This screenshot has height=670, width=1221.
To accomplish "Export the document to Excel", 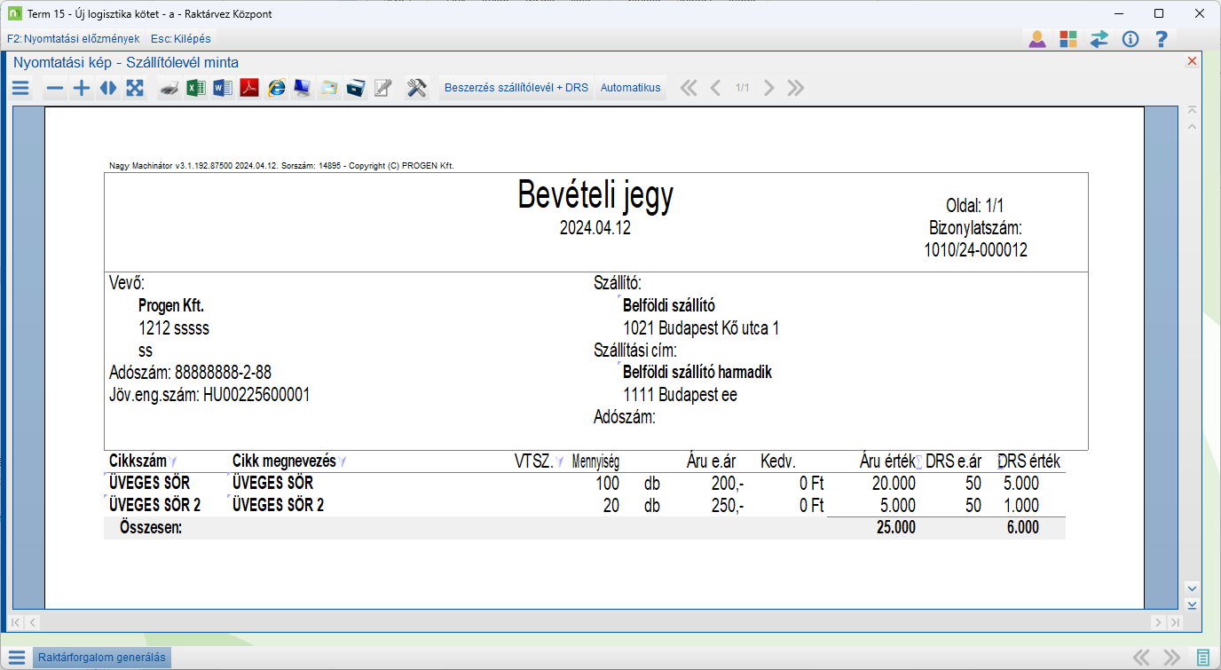I will (x=196, y=88).
